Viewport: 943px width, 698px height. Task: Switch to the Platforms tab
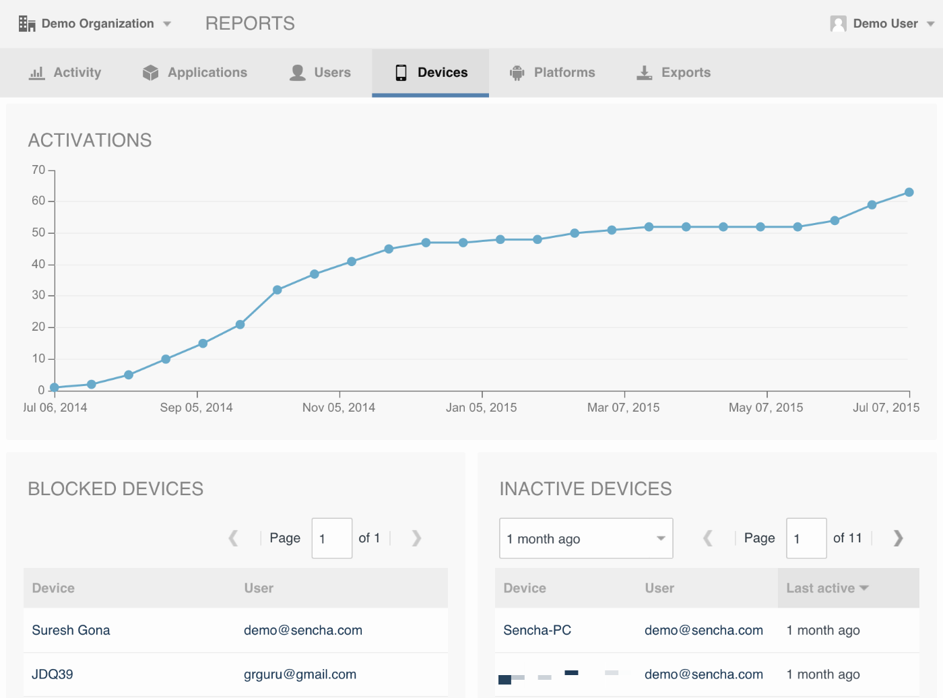553,73
